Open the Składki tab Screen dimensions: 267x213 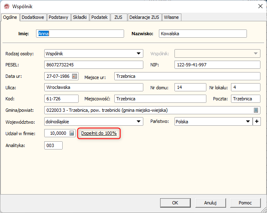tap(80, 17)
